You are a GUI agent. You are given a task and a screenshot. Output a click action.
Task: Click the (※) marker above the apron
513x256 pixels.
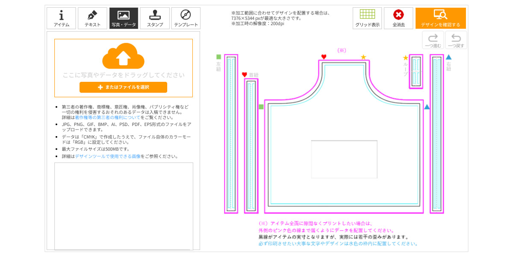tap(342, 50)
